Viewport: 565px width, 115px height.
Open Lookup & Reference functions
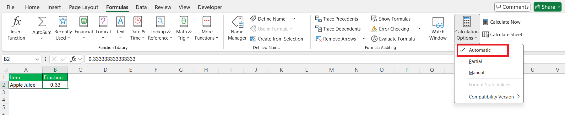tap(160, 28)
